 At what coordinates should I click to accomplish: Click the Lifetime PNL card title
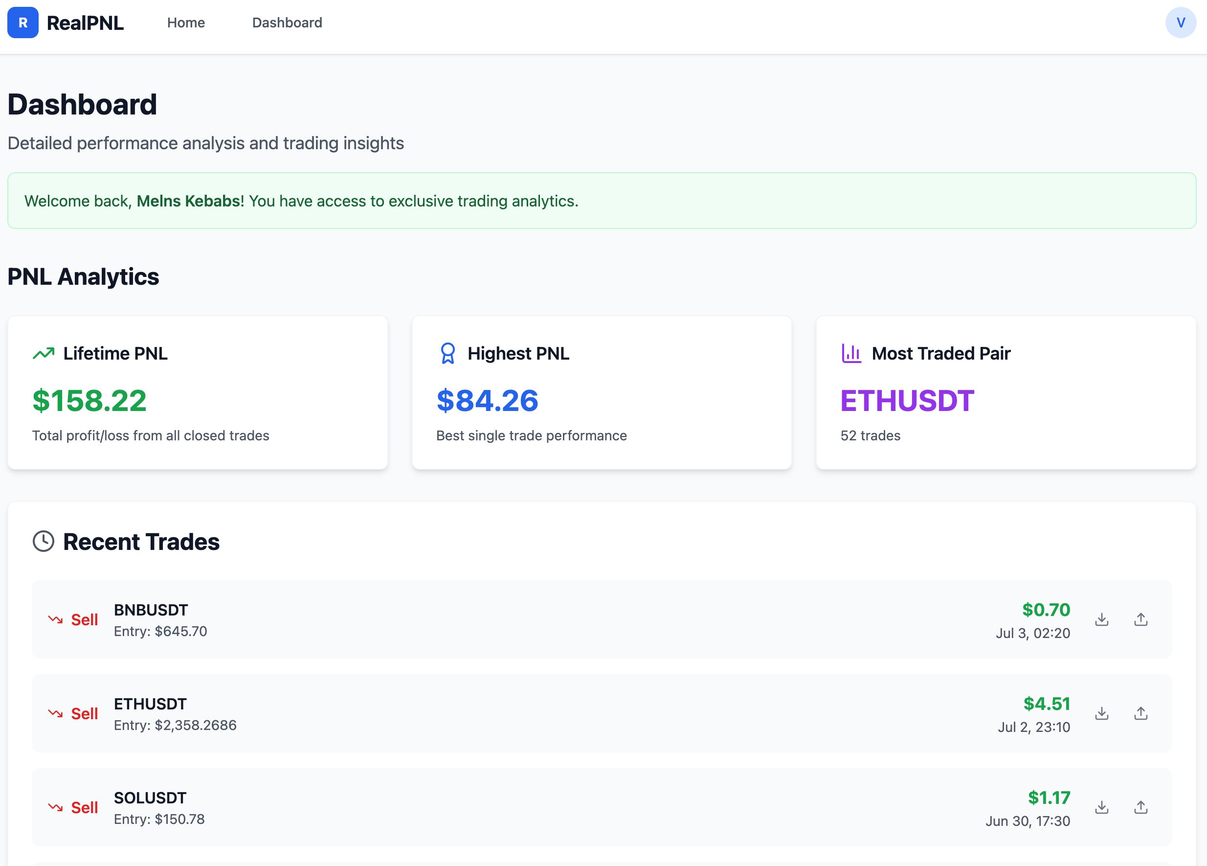point(115,353)
